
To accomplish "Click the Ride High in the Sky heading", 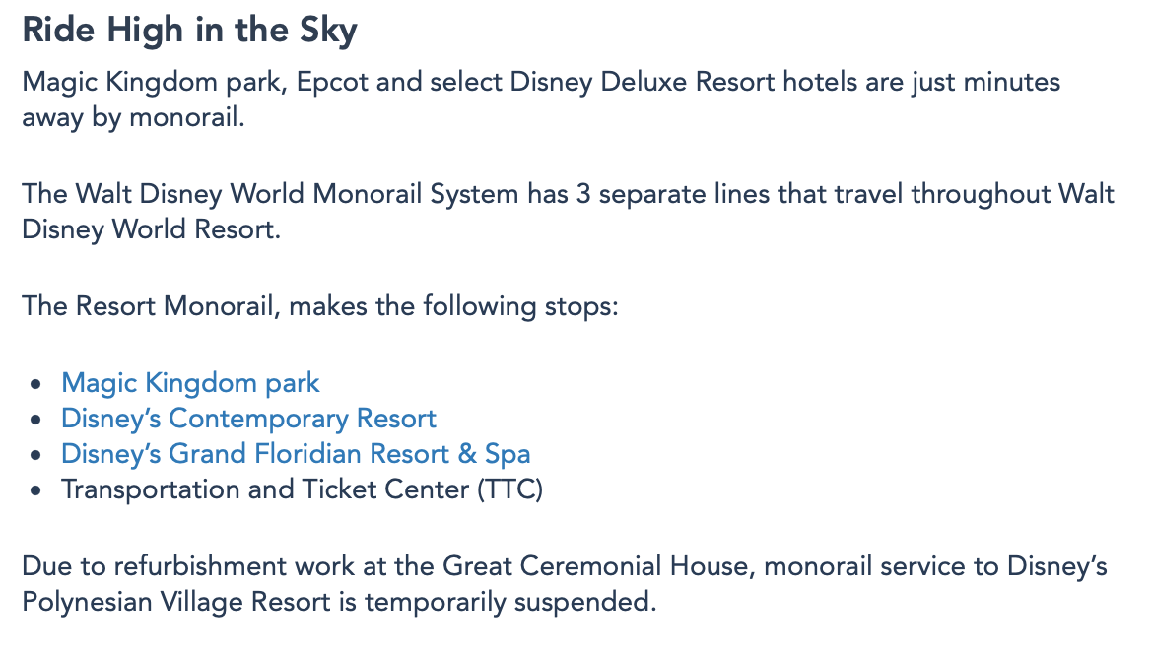I will tap(190, 31).
